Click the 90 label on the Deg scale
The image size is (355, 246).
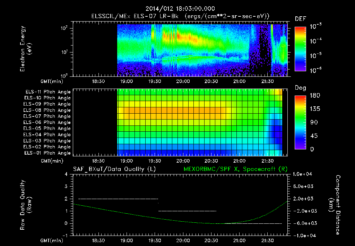click(x=314, y=123)
